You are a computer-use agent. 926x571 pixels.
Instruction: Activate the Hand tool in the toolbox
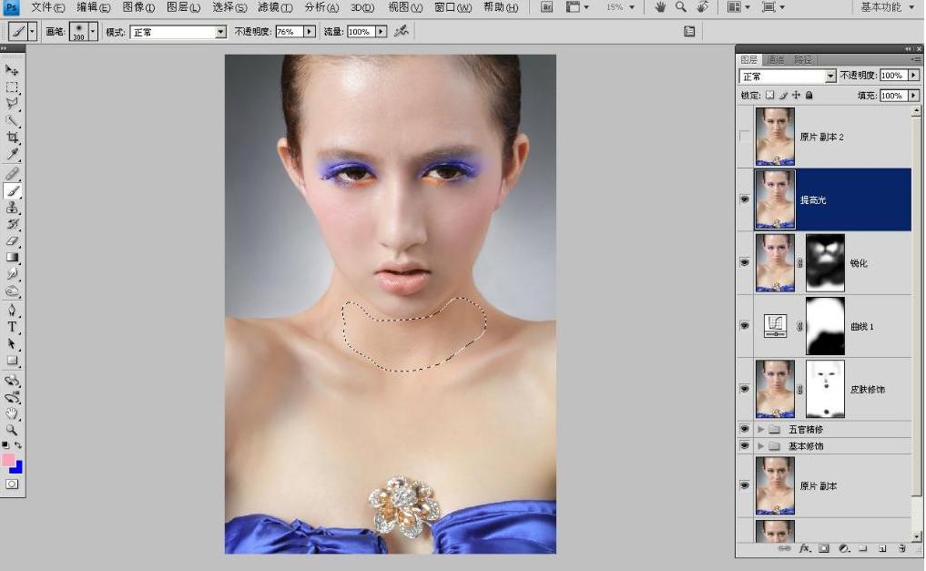12,413
